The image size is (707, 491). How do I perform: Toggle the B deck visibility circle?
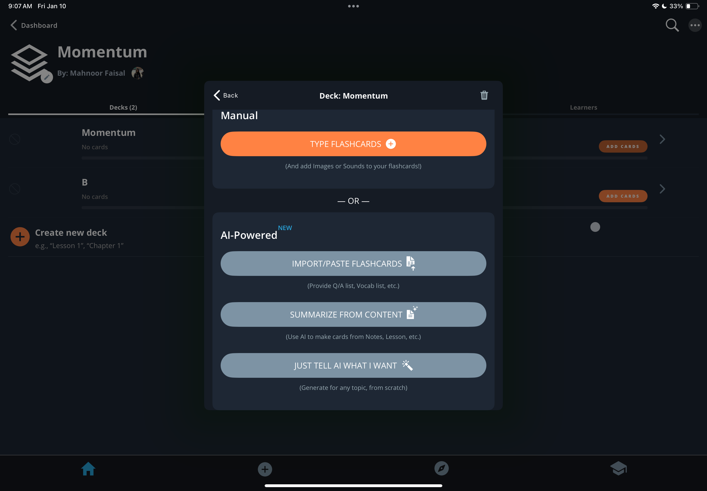pyautogui.click(x=15, y=189)
